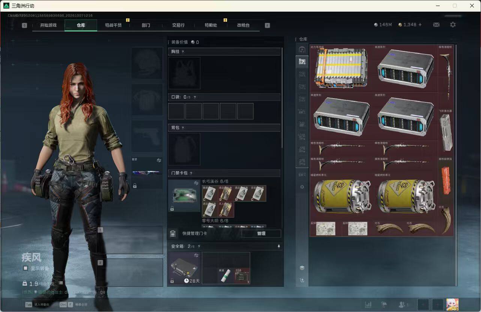This screenshot has width=481, height=312.
Task: Click the plus icon next to 1,348 currency
Action: [x=420, y=25]
